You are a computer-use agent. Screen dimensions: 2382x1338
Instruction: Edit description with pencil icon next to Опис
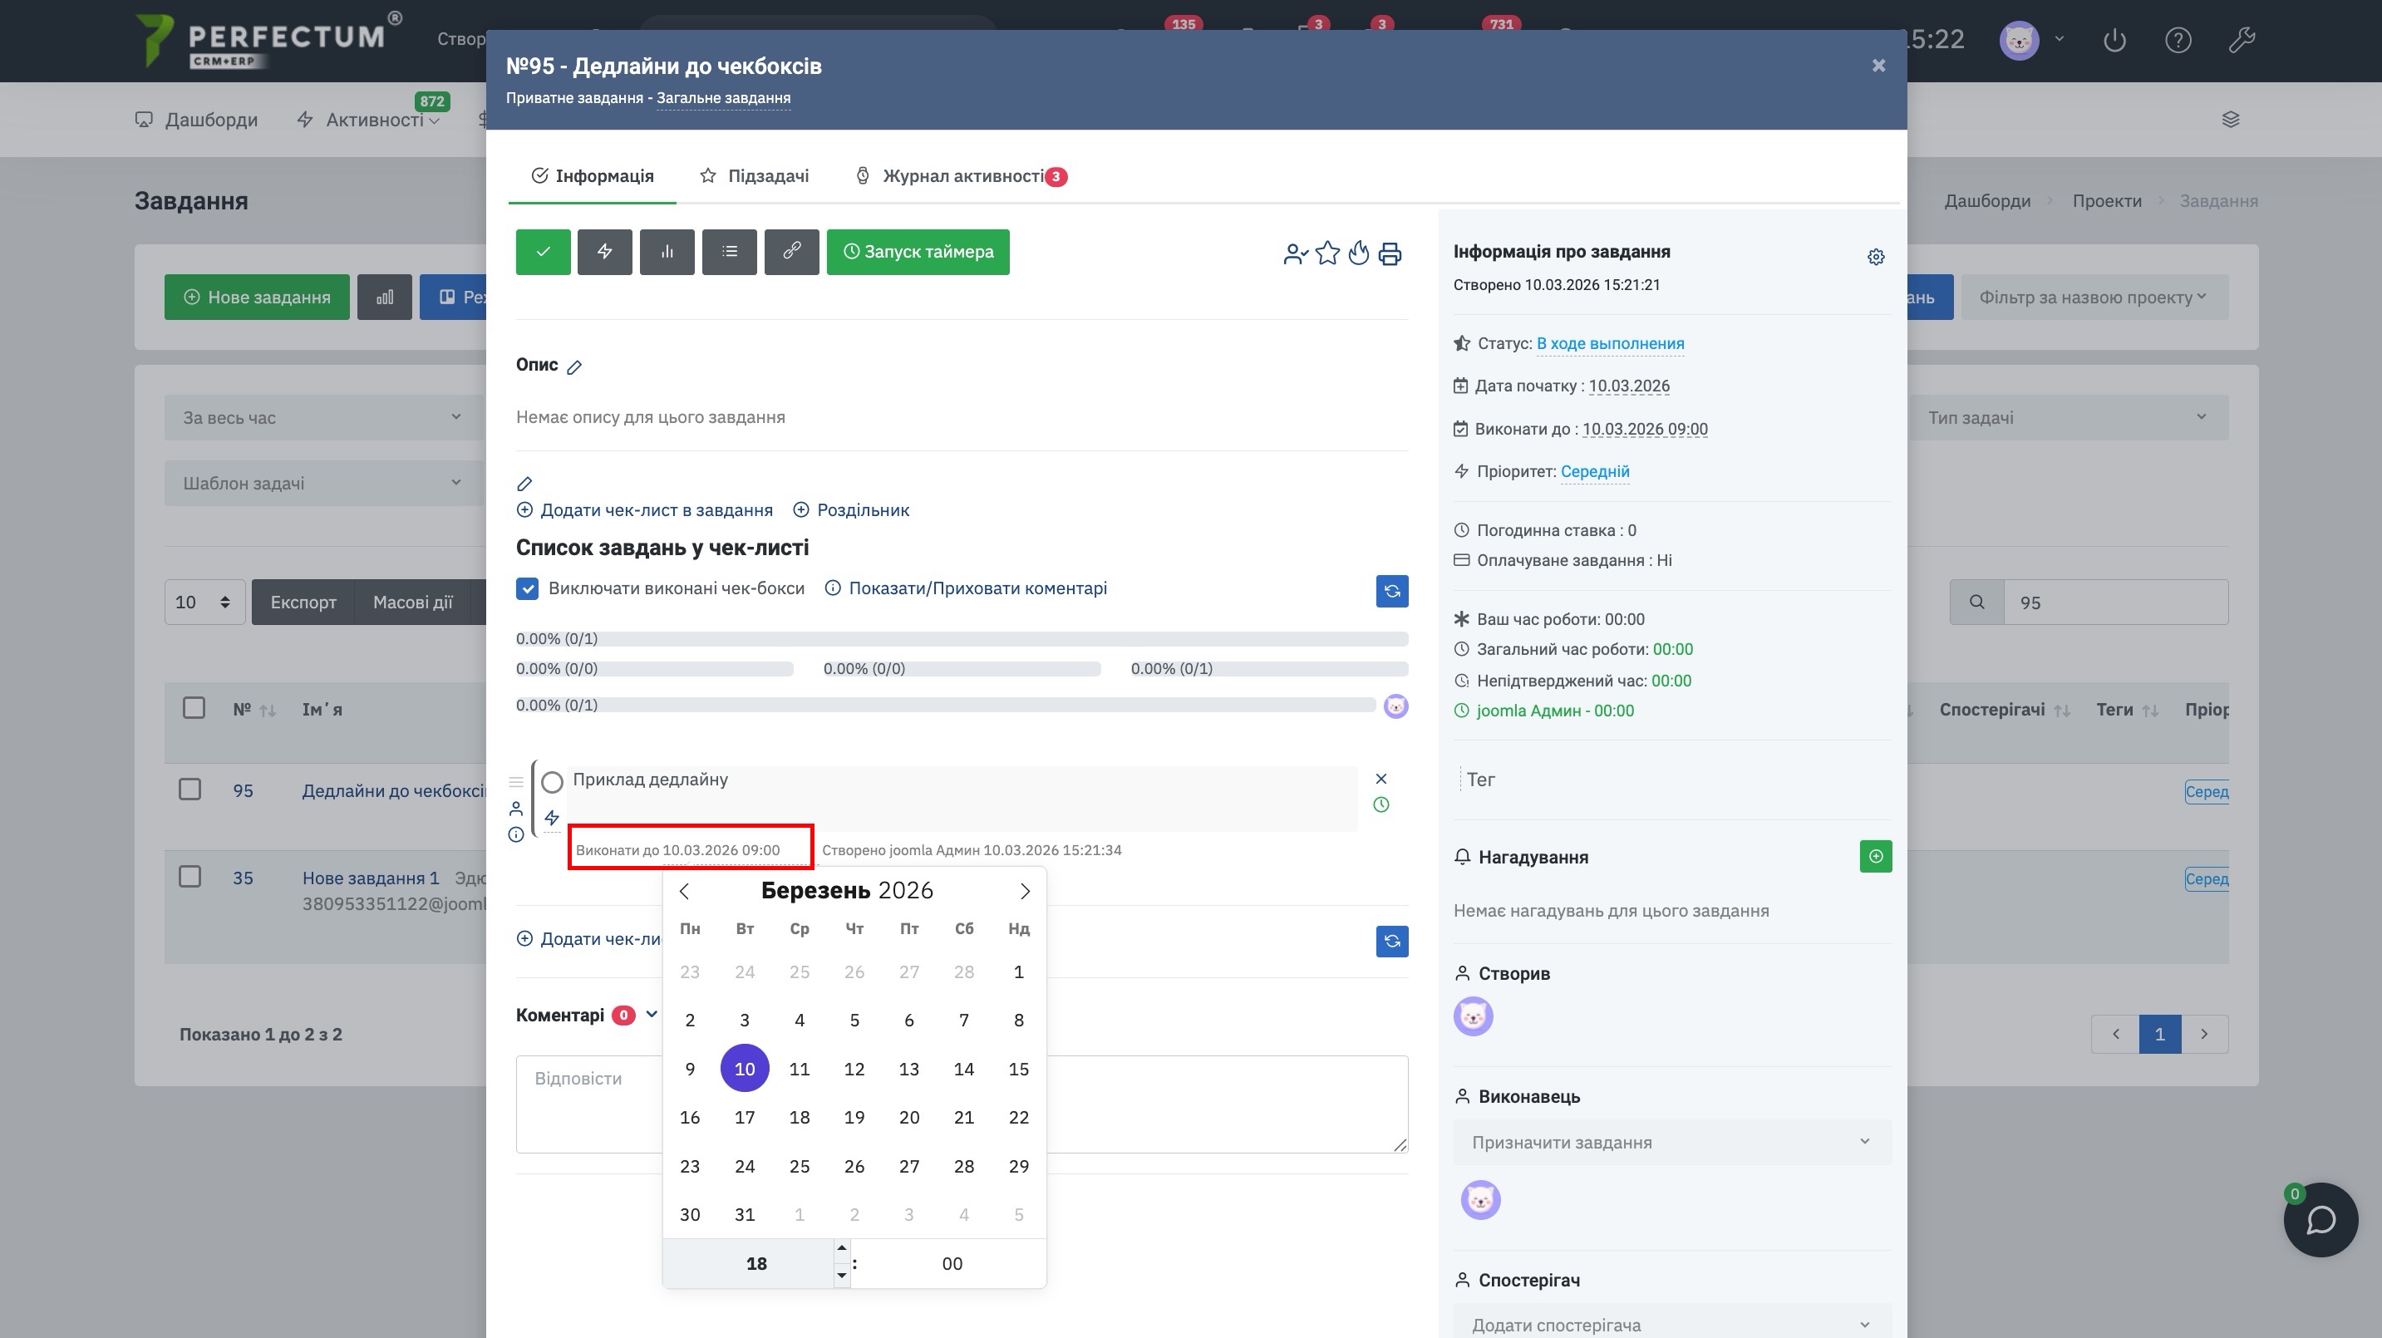(574, 367)
